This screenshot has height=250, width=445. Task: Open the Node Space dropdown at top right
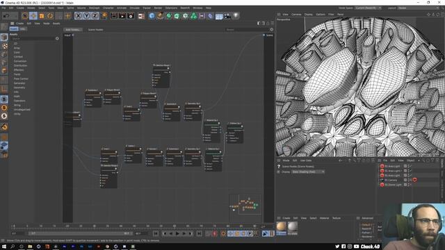[368, 8]
